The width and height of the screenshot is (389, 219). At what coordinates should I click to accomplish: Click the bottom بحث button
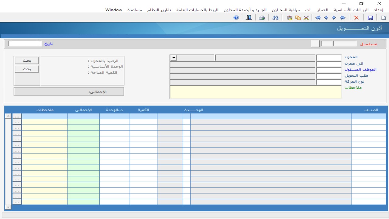[x=27, y=69]
